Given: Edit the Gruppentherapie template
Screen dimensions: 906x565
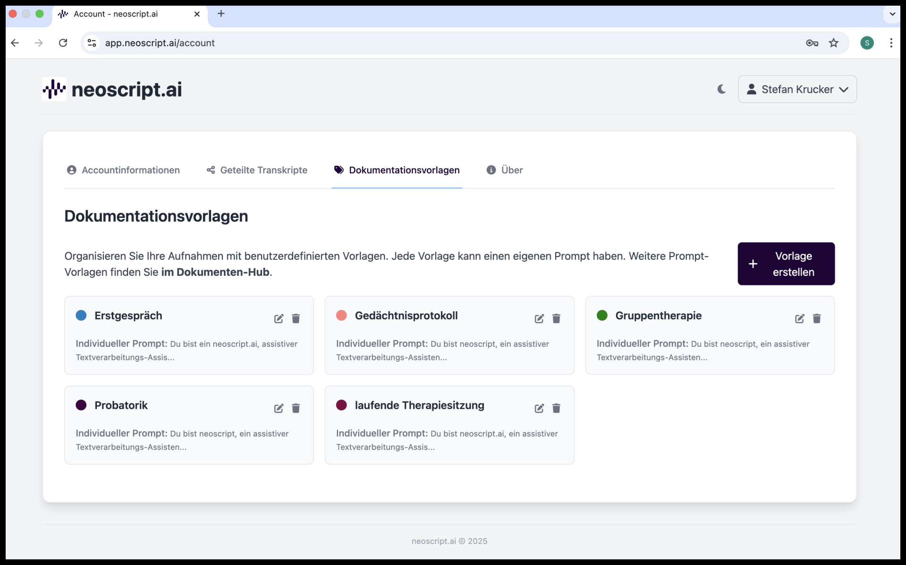Looking at the screenshot, I should (x=799, y=319).
